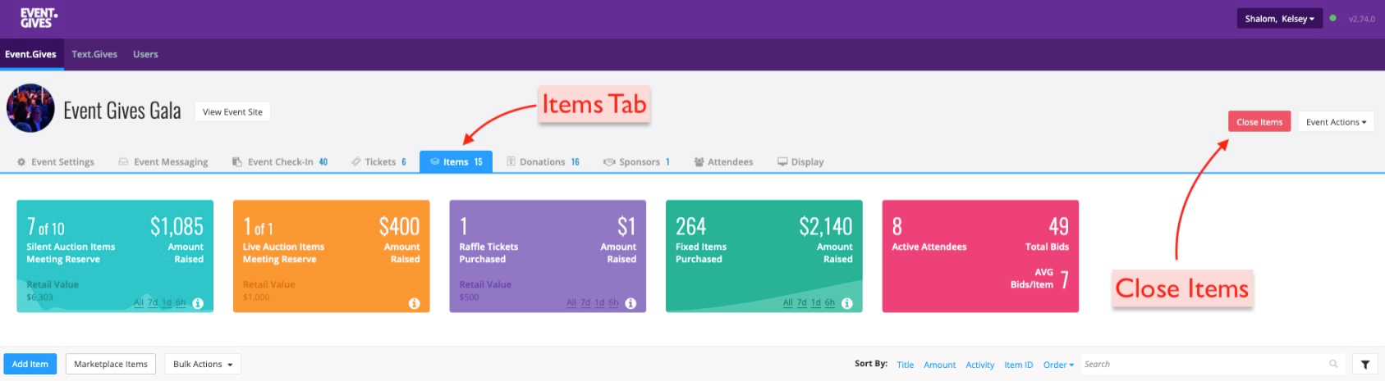Viewport: 1385px width, 381px height.
Task: Sort items by Activity
Action: point(979,365)
